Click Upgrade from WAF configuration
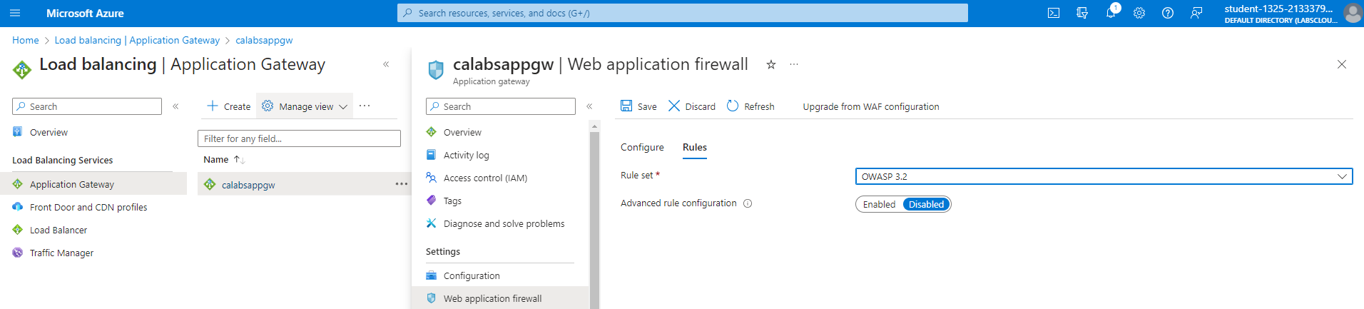Image resolution: width=1364 pixels, height=309 pixels. [871, 106]
